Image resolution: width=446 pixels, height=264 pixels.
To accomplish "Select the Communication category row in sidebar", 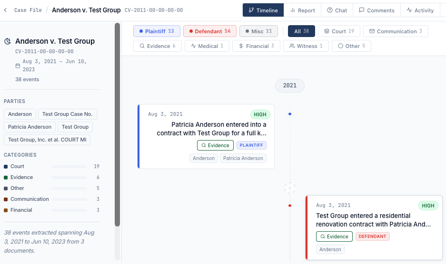I will point(51,199).
